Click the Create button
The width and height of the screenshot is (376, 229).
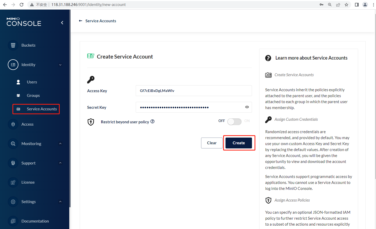239,143
